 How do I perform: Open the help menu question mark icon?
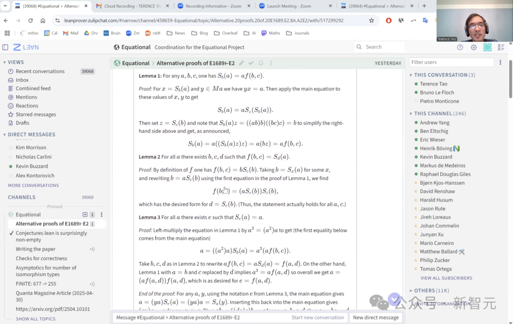(x=460, y=47)
